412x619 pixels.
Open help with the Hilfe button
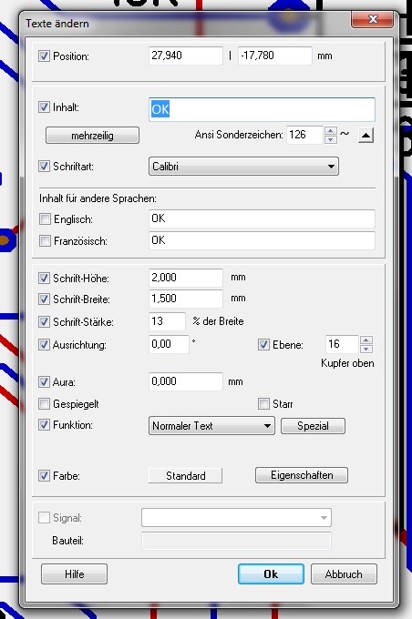click(75, 574)
